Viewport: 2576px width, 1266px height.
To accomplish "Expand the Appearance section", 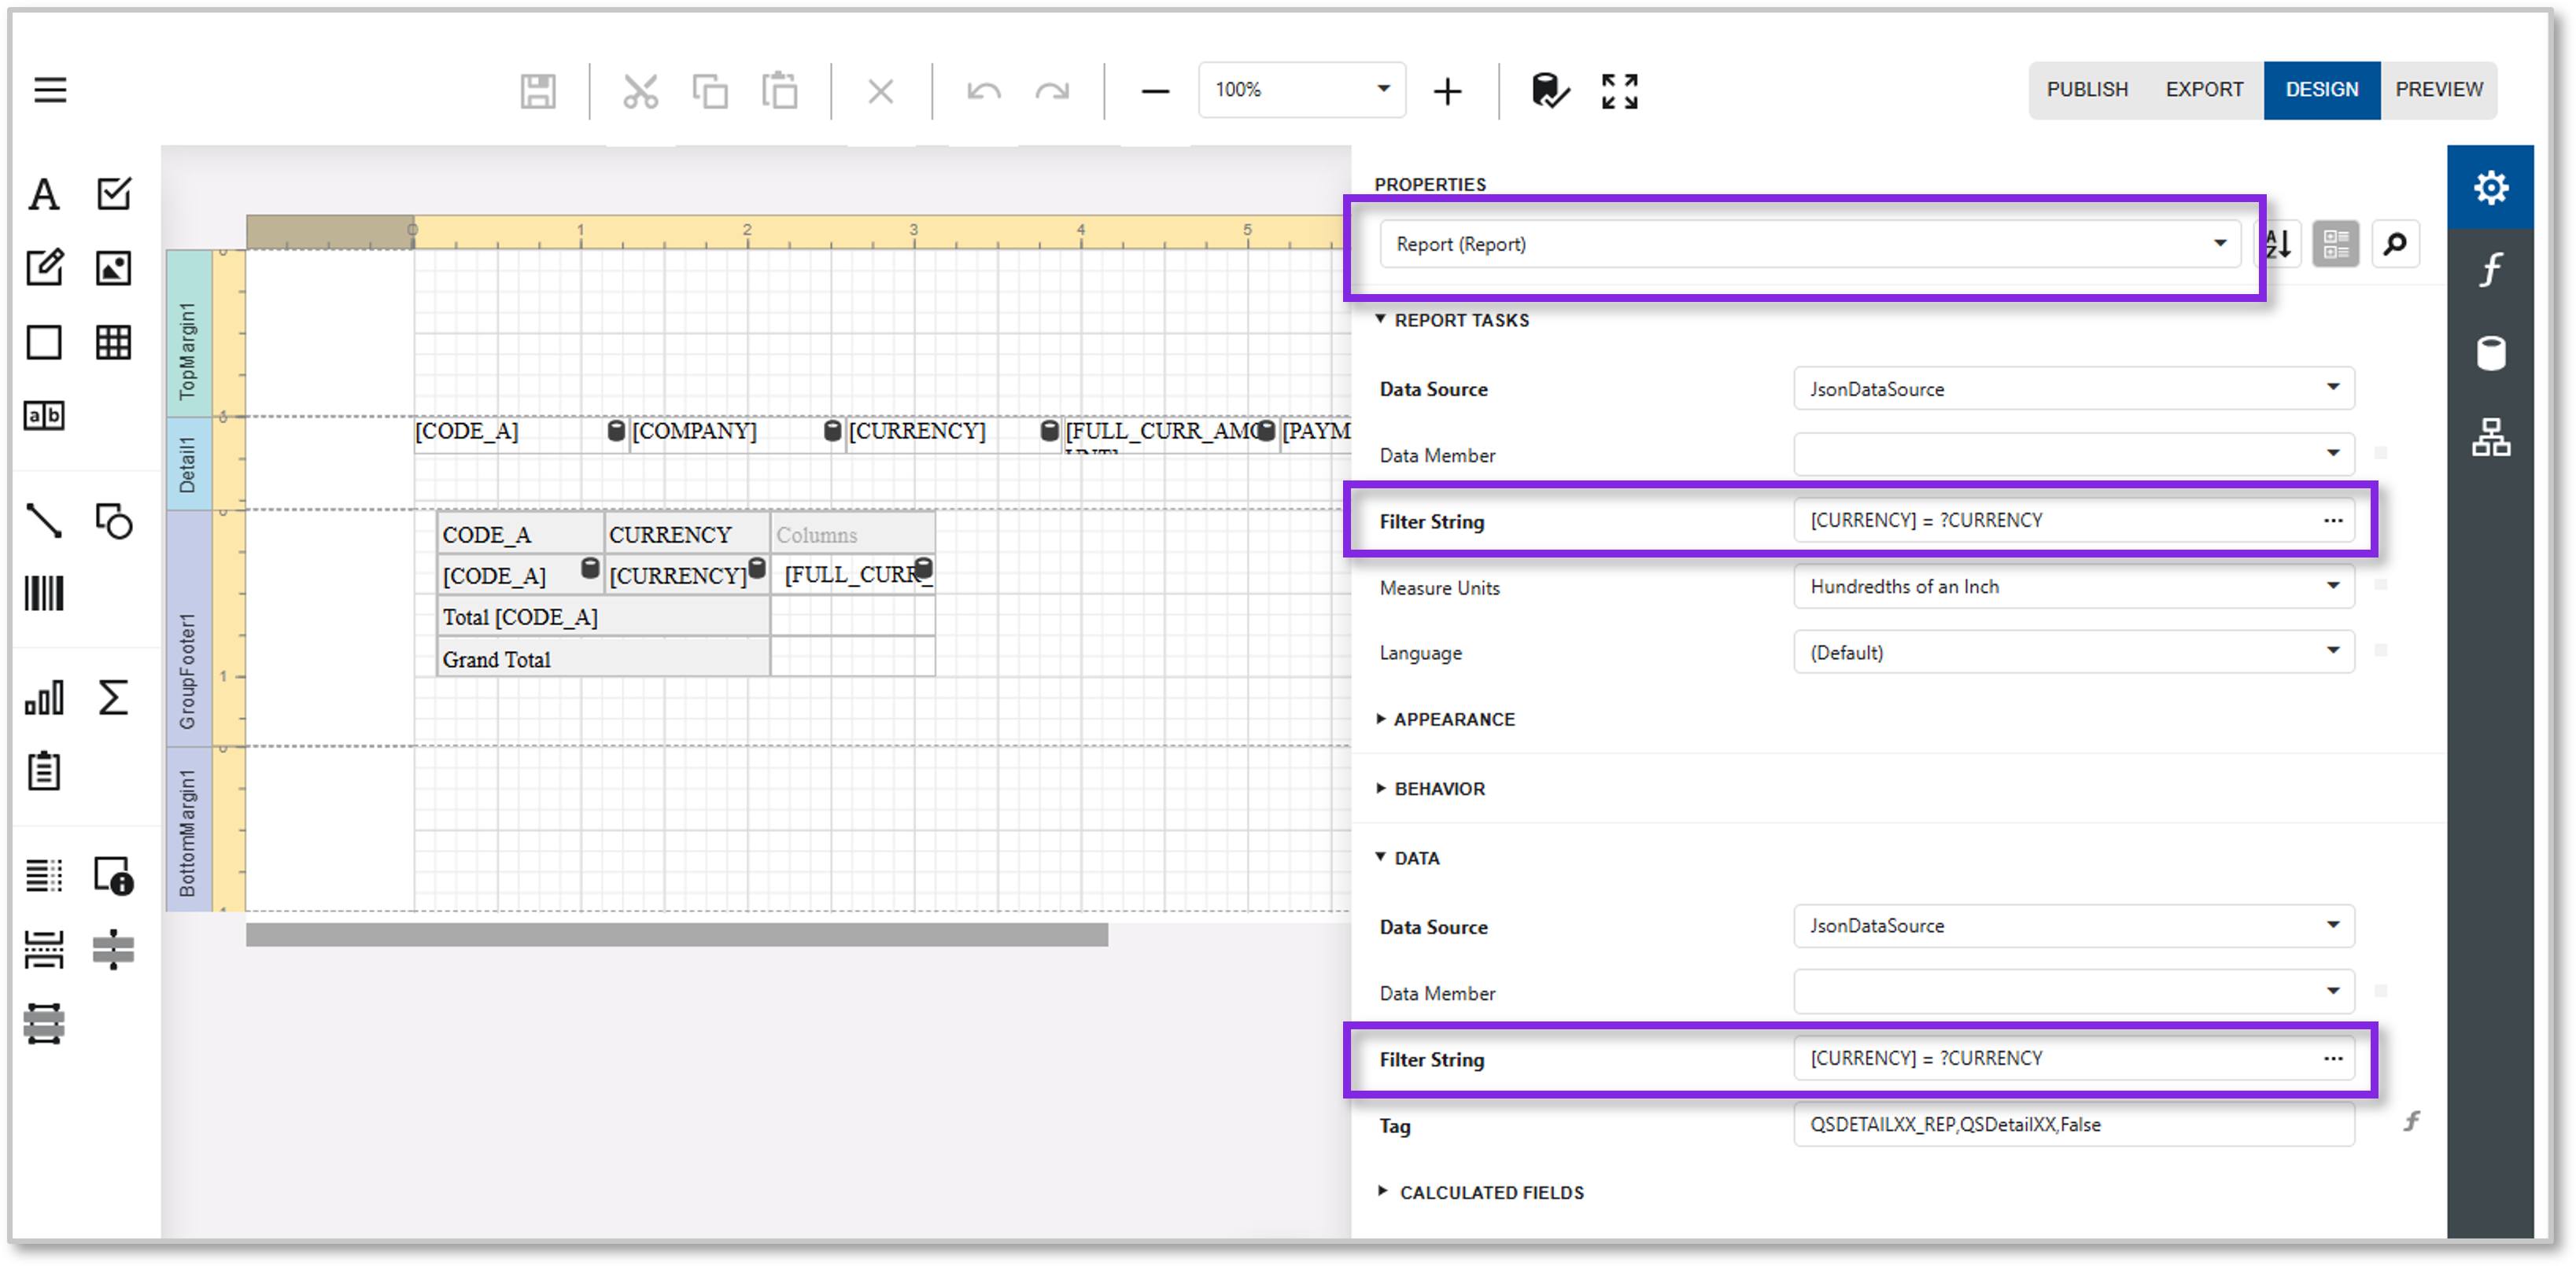I will (x=1445, y=719).
